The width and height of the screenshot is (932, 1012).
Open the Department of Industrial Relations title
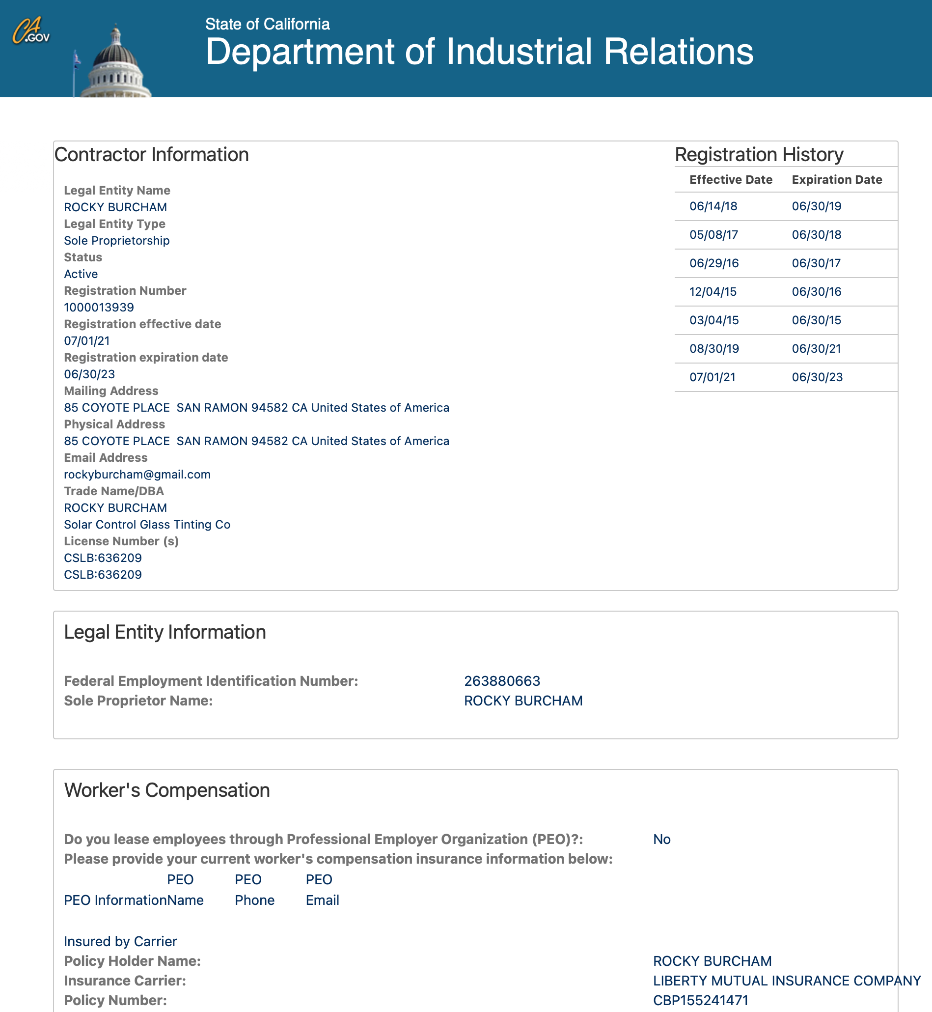(479, 52)
